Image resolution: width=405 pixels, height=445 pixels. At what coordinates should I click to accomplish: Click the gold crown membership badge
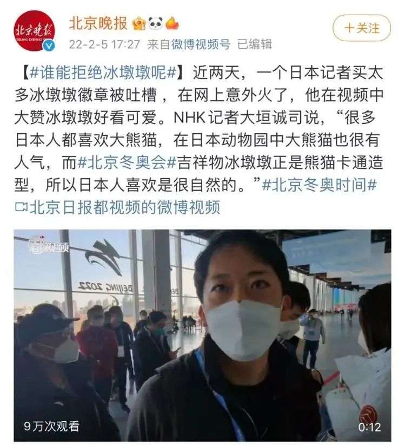[139, 24]
